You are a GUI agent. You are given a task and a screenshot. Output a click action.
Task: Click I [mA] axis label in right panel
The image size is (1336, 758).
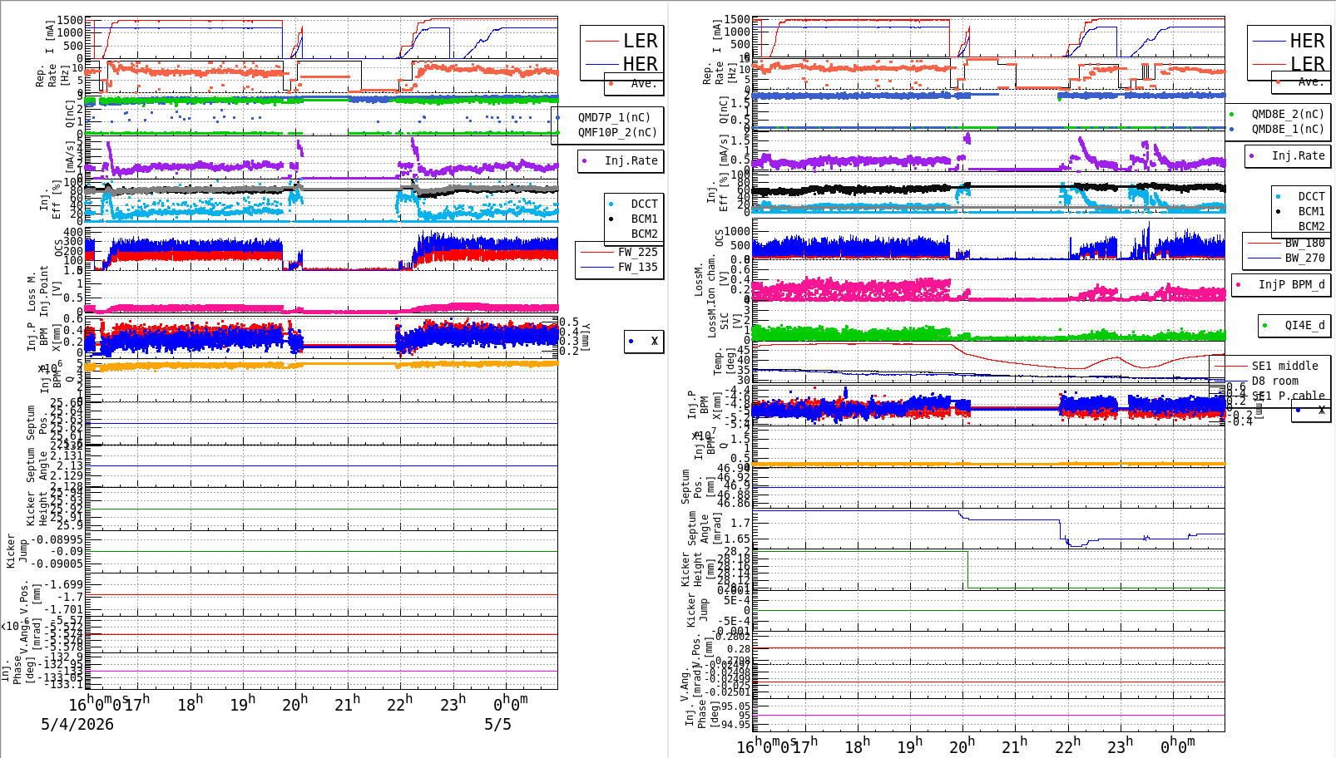coord(717,37)
